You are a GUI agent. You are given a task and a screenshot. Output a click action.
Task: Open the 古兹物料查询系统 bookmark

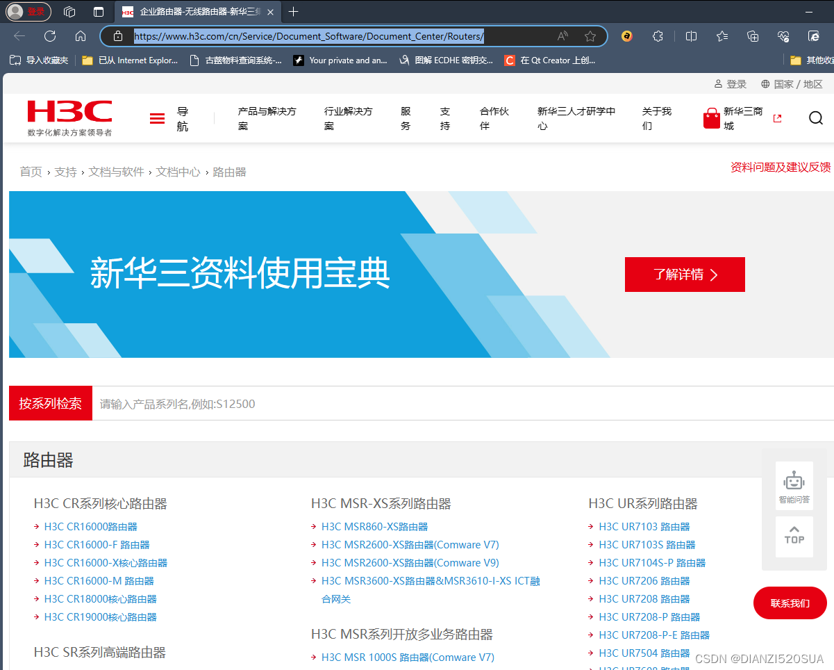235,60
